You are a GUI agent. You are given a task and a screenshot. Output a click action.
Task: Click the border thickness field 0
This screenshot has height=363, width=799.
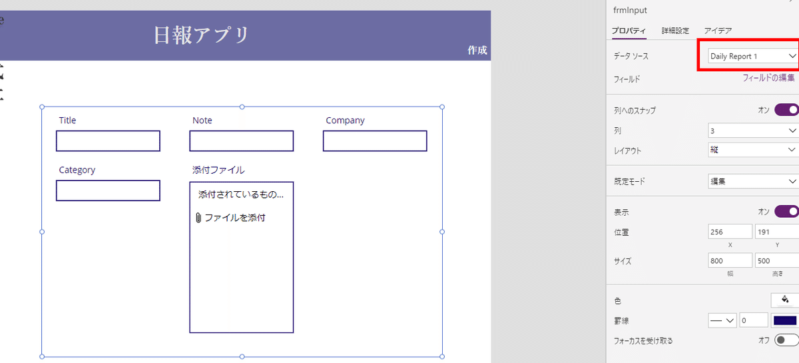coord(754,320)
